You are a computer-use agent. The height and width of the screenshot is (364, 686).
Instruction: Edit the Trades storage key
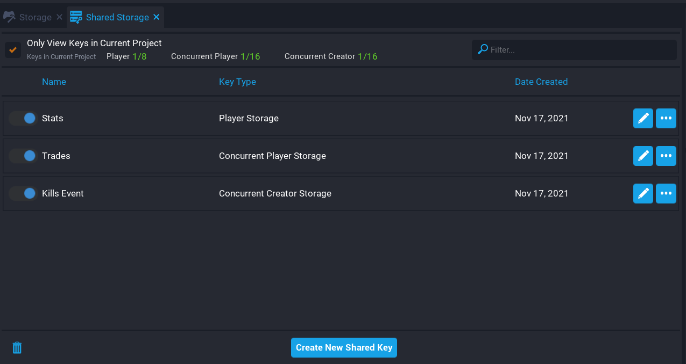click(x=643, y=156)
